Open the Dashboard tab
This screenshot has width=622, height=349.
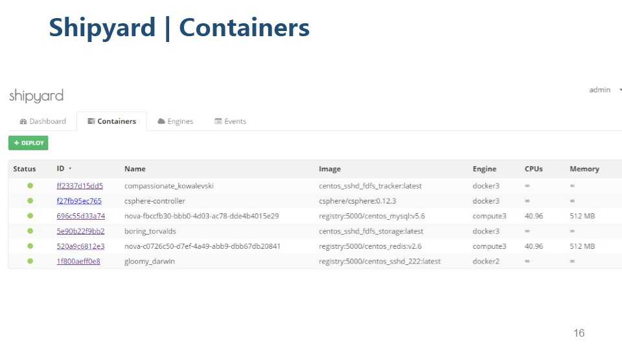tap(43, 122)
